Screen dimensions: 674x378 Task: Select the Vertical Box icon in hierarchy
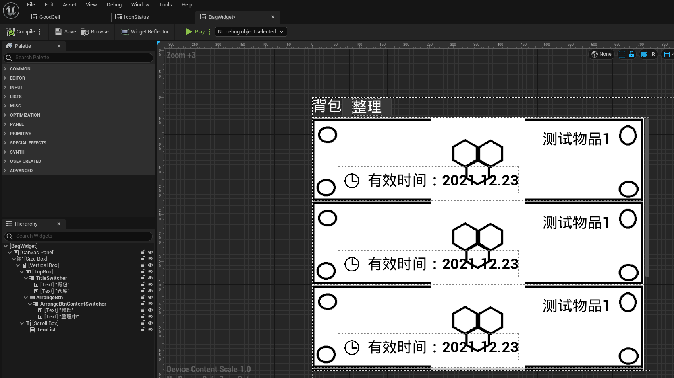click(24, 265)
